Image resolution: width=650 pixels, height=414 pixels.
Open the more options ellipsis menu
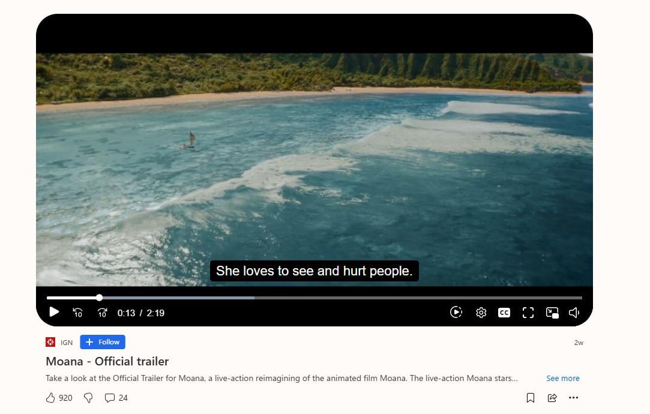click(x=574, y=398)
